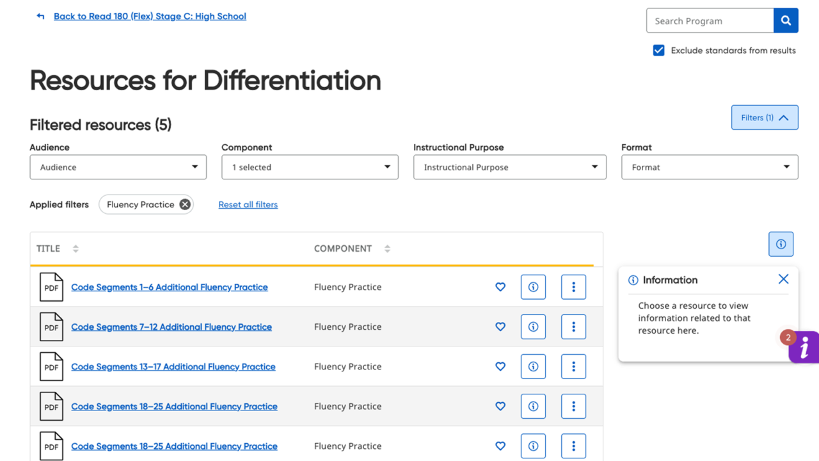Open more options for Code Segments 7–12
Viewport: 819px width, 461px height.
pos(573,327)
